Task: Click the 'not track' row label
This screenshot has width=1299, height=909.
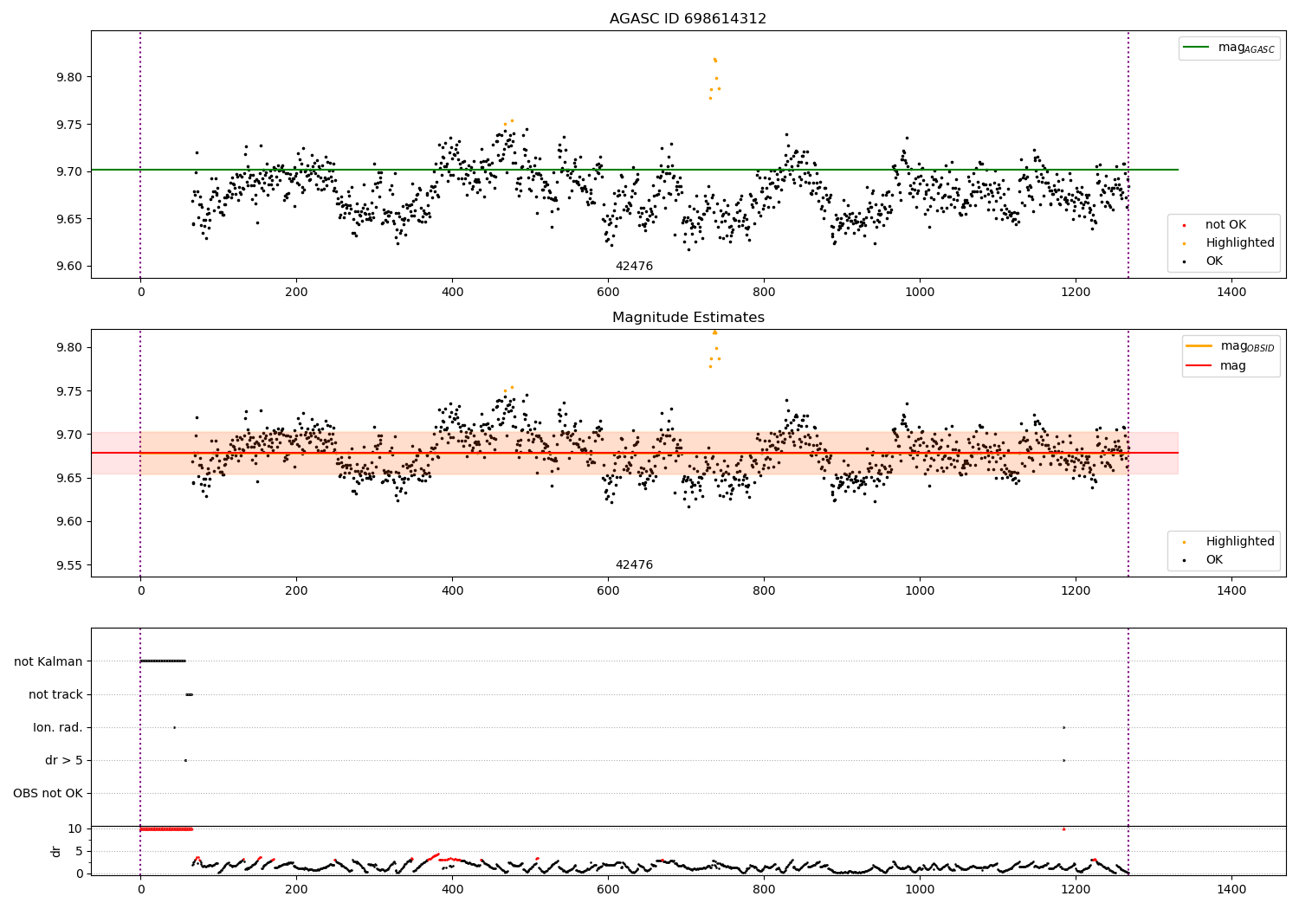Action: [55, 694]
